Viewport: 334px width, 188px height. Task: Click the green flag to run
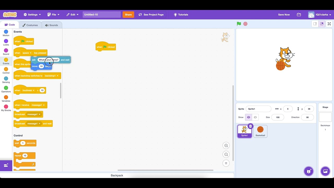point(239,24)
